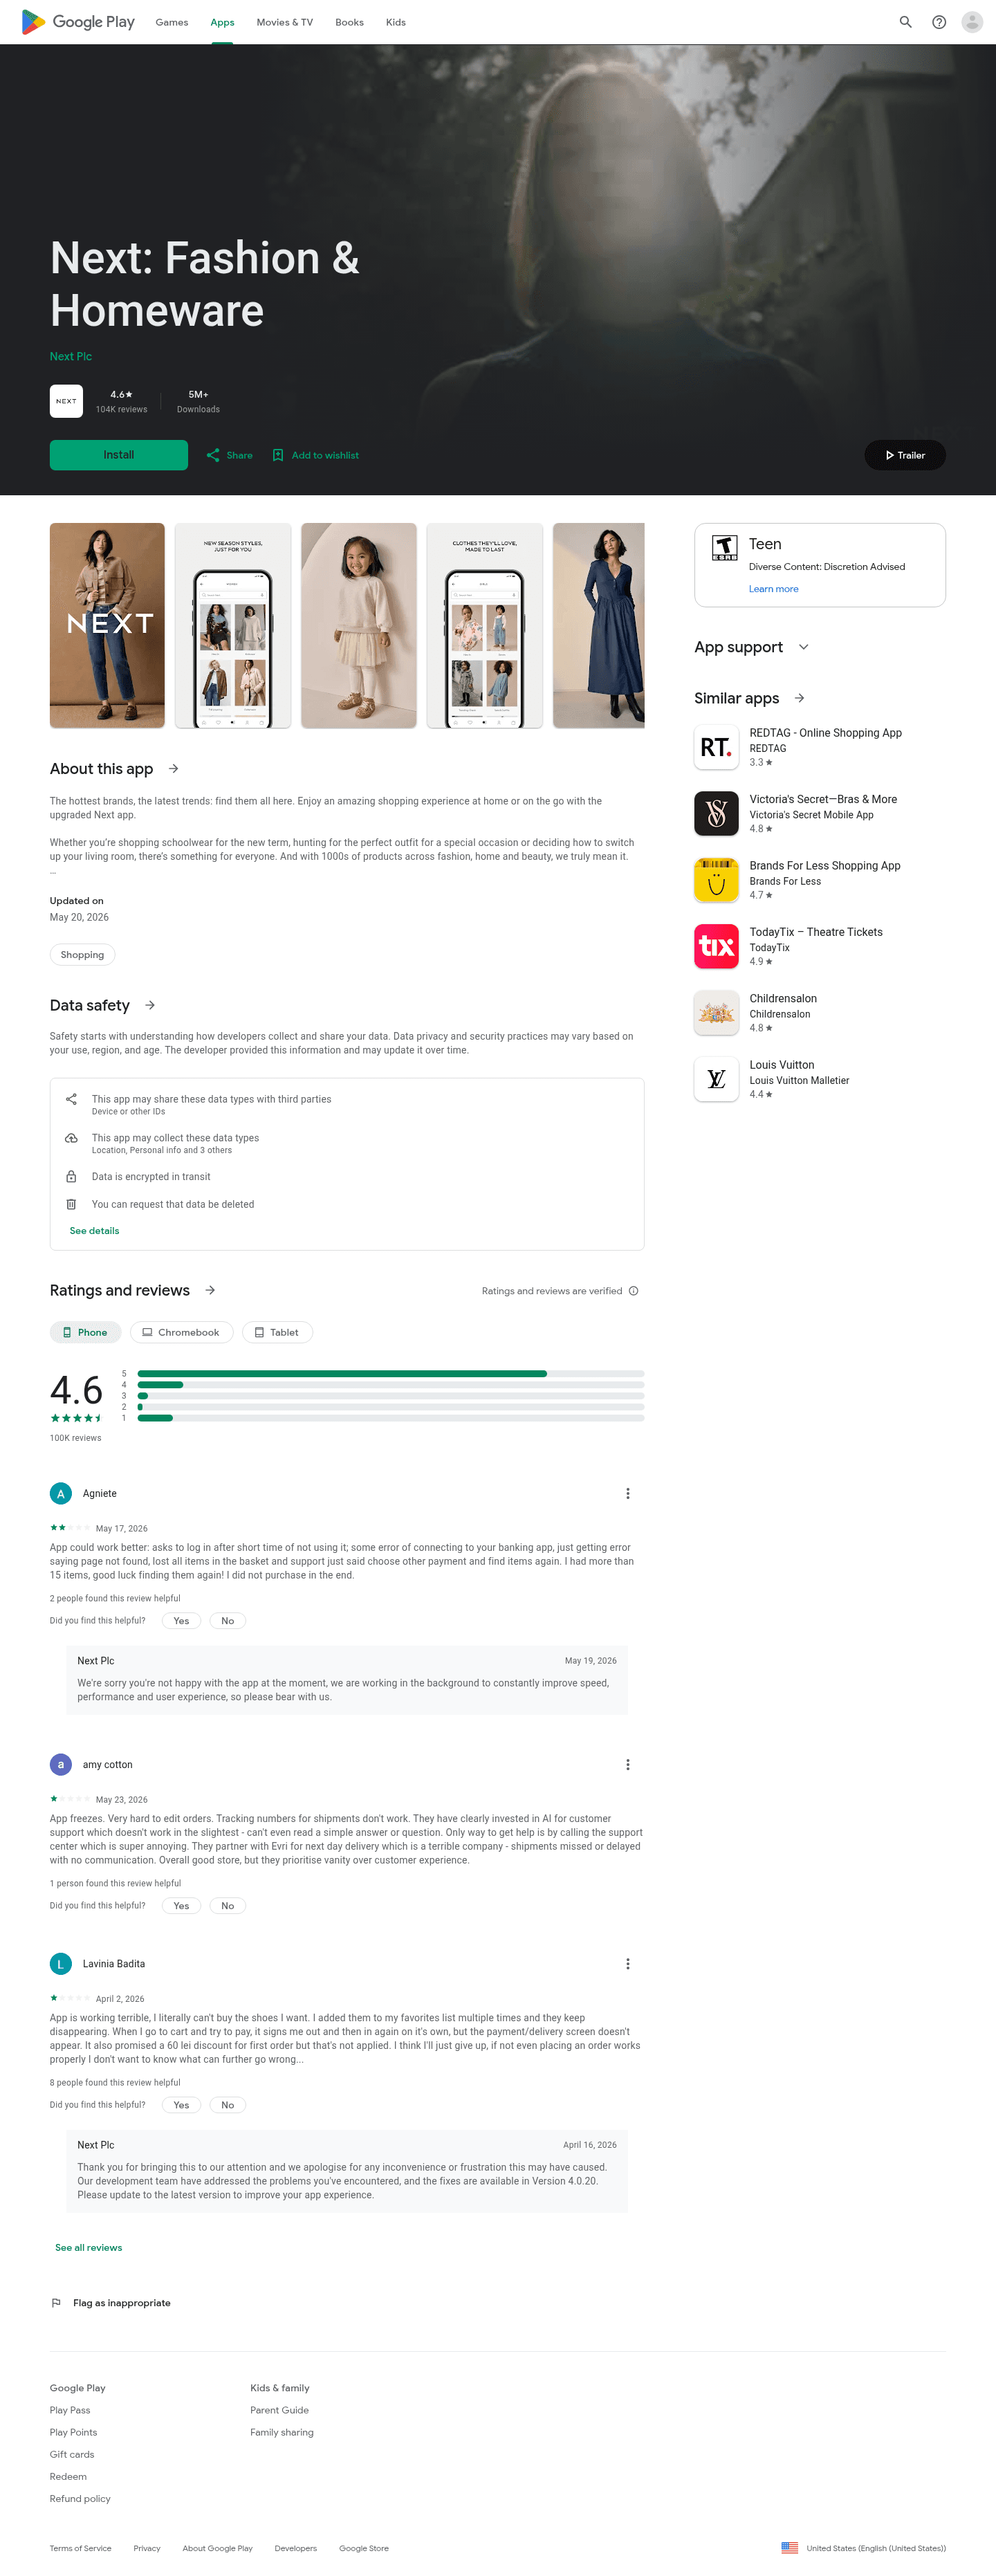996x2576 pixels.
Task: Switch to the Games tab
Action: tap(172, 22)
